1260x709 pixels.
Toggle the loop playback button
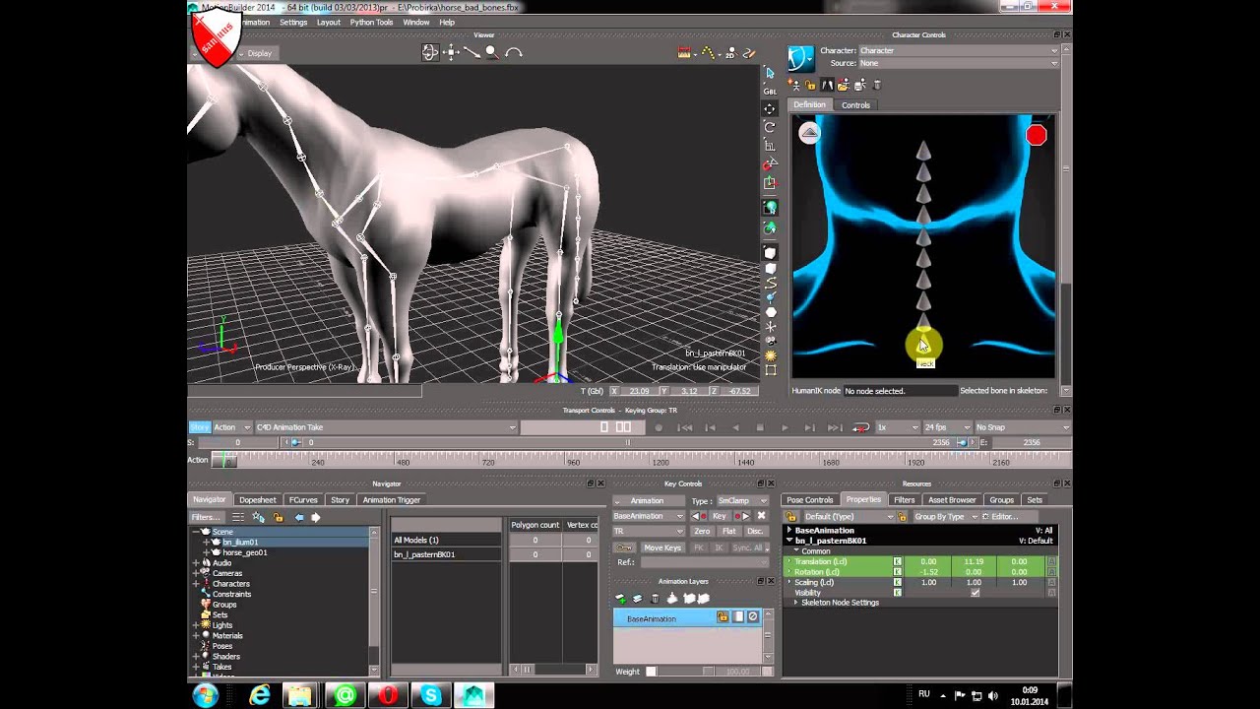pyautogui.click(x=860, y=427)
